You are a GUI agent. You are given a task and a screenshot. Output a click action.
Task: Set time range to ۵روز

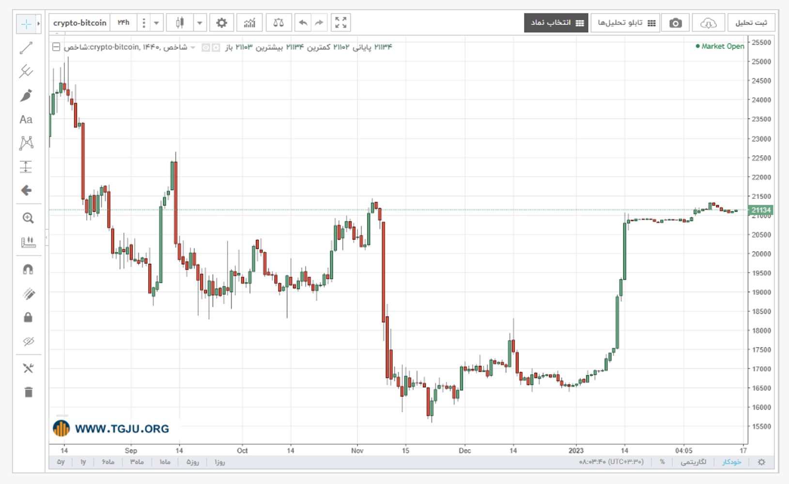pos(193,462)
